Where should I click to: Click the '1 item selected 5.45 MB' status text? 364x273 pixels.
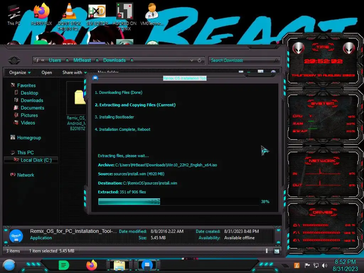point(52,251)
